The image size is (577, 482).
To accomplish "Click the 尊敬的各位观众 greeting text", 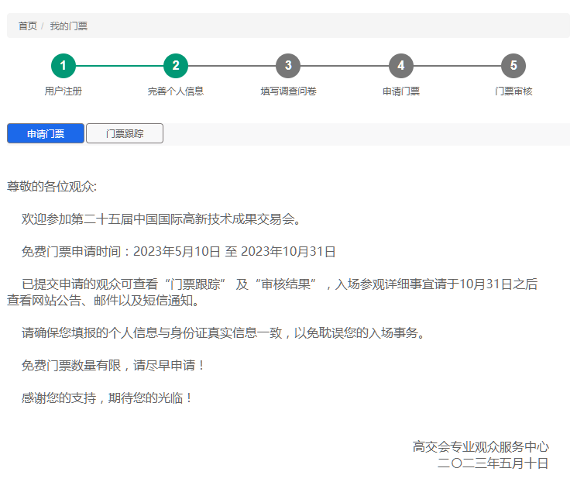I will click(x=52, y=187).
